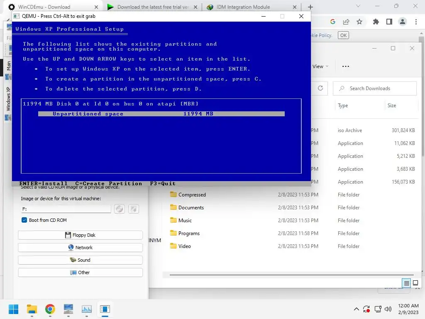Select the 3,683 KB Application row
This screenshot has height=319, width=425.
[x=364, y=169]
